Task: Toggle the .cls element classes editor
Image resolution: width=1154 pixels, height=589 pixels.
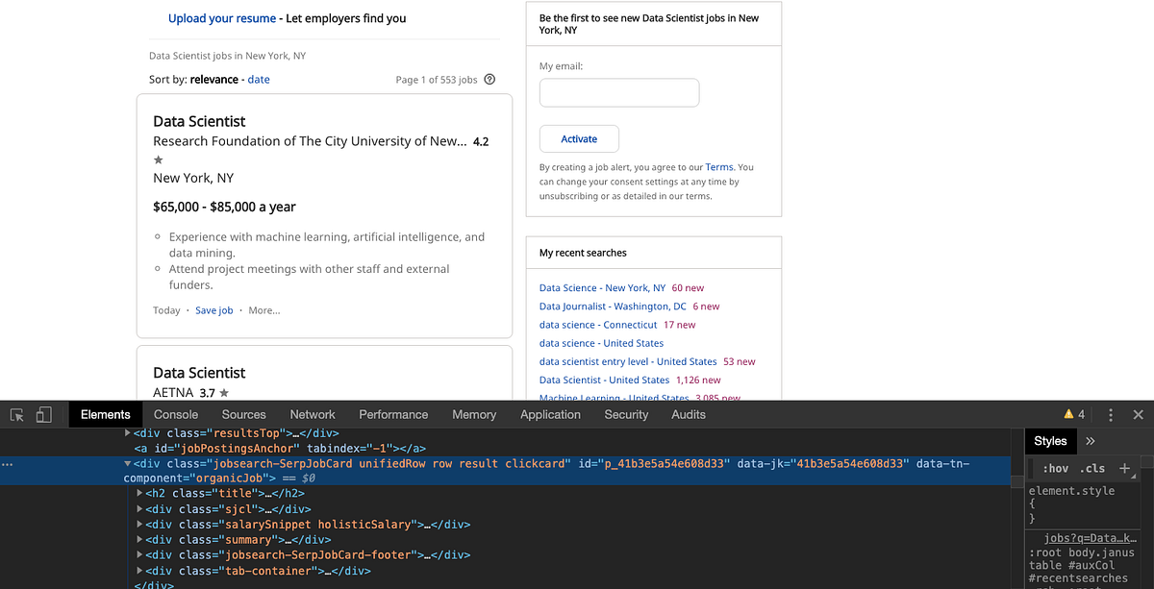Action: tap(1093, 468)
